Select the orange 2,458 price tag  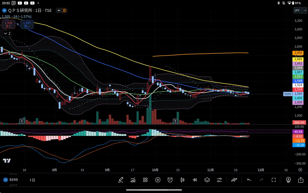click(x=298, y=53)
